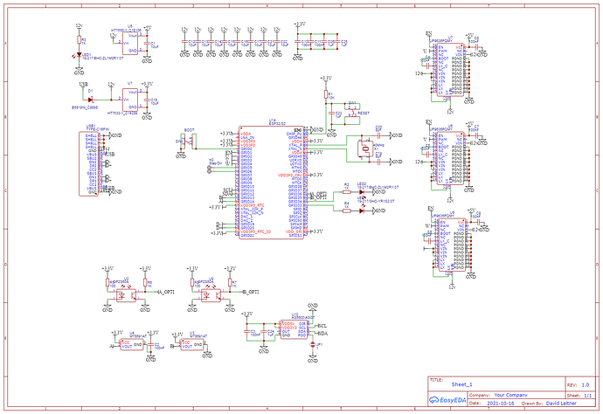Select the LED2 diode symbol after R2
Viewport: 603px width, 414px height.
pos(362,191)
